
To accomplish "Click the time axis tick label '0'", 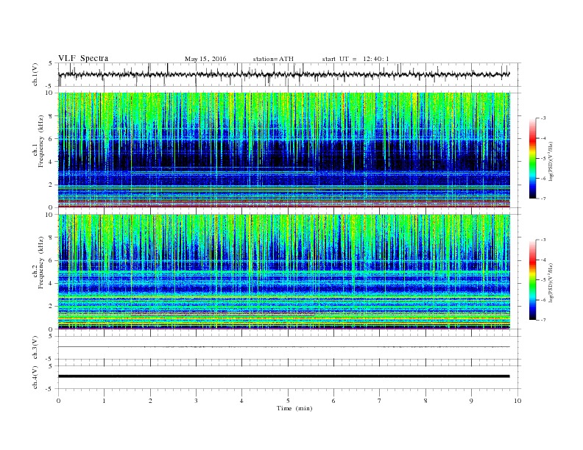I will coord(58,401).
